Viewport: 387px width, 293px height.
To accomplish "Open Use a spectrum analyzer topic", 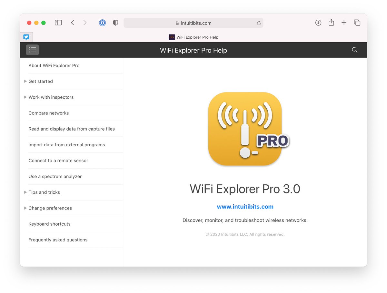I will click(x=55, y=176).
